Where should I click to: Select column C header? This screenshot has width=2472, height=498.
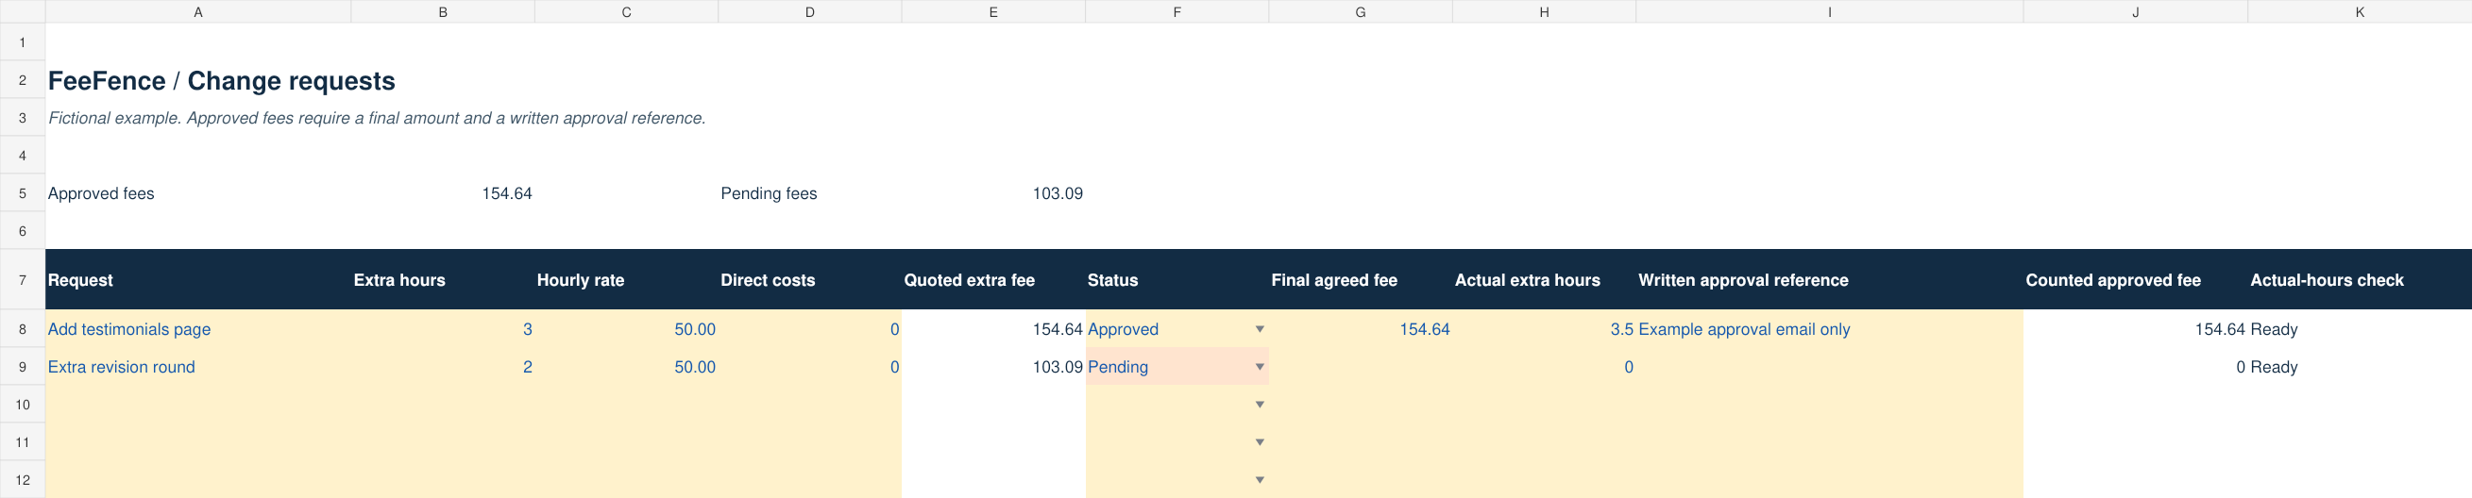626,11
